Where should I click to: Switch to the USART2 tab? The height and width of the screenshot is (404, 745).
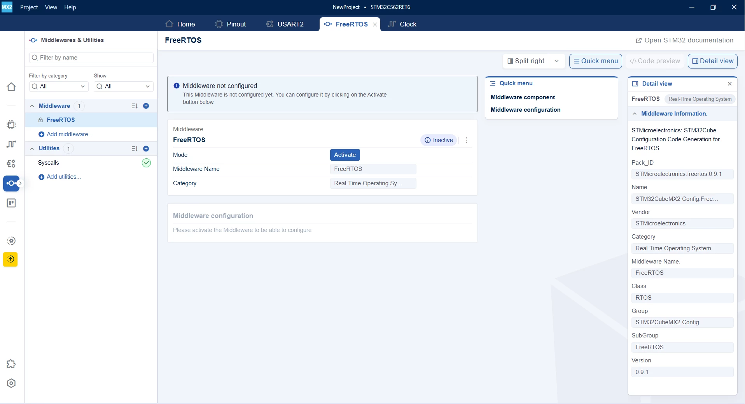pyautogui.click(x=285, y=24)
